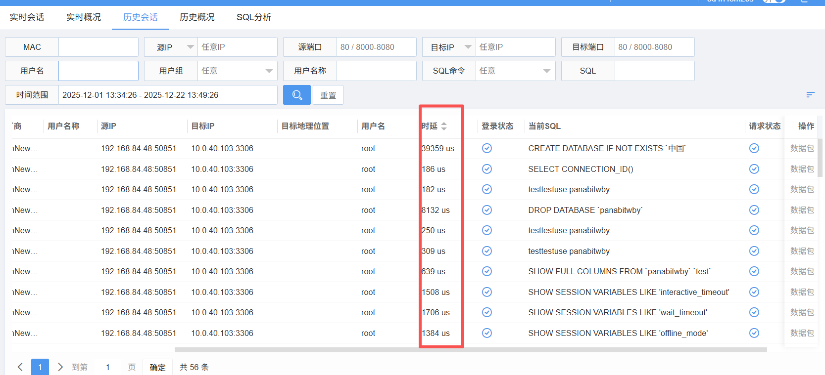The image size is (825, 375).
Task: Open the SQL命令 dropdown list
Action: [515, 71]
